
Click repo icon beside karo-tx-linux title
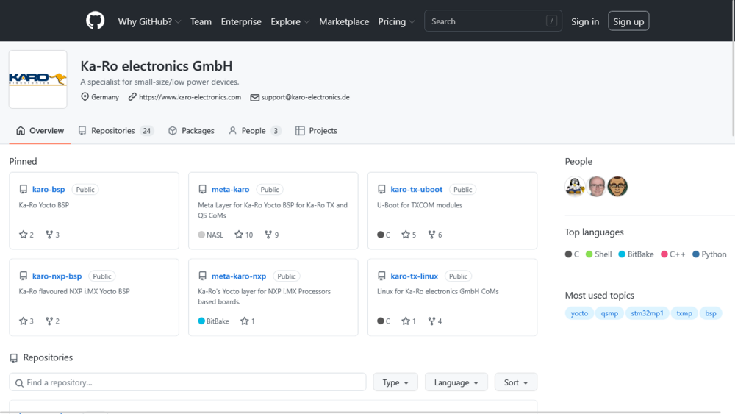(x=381, y=276)
